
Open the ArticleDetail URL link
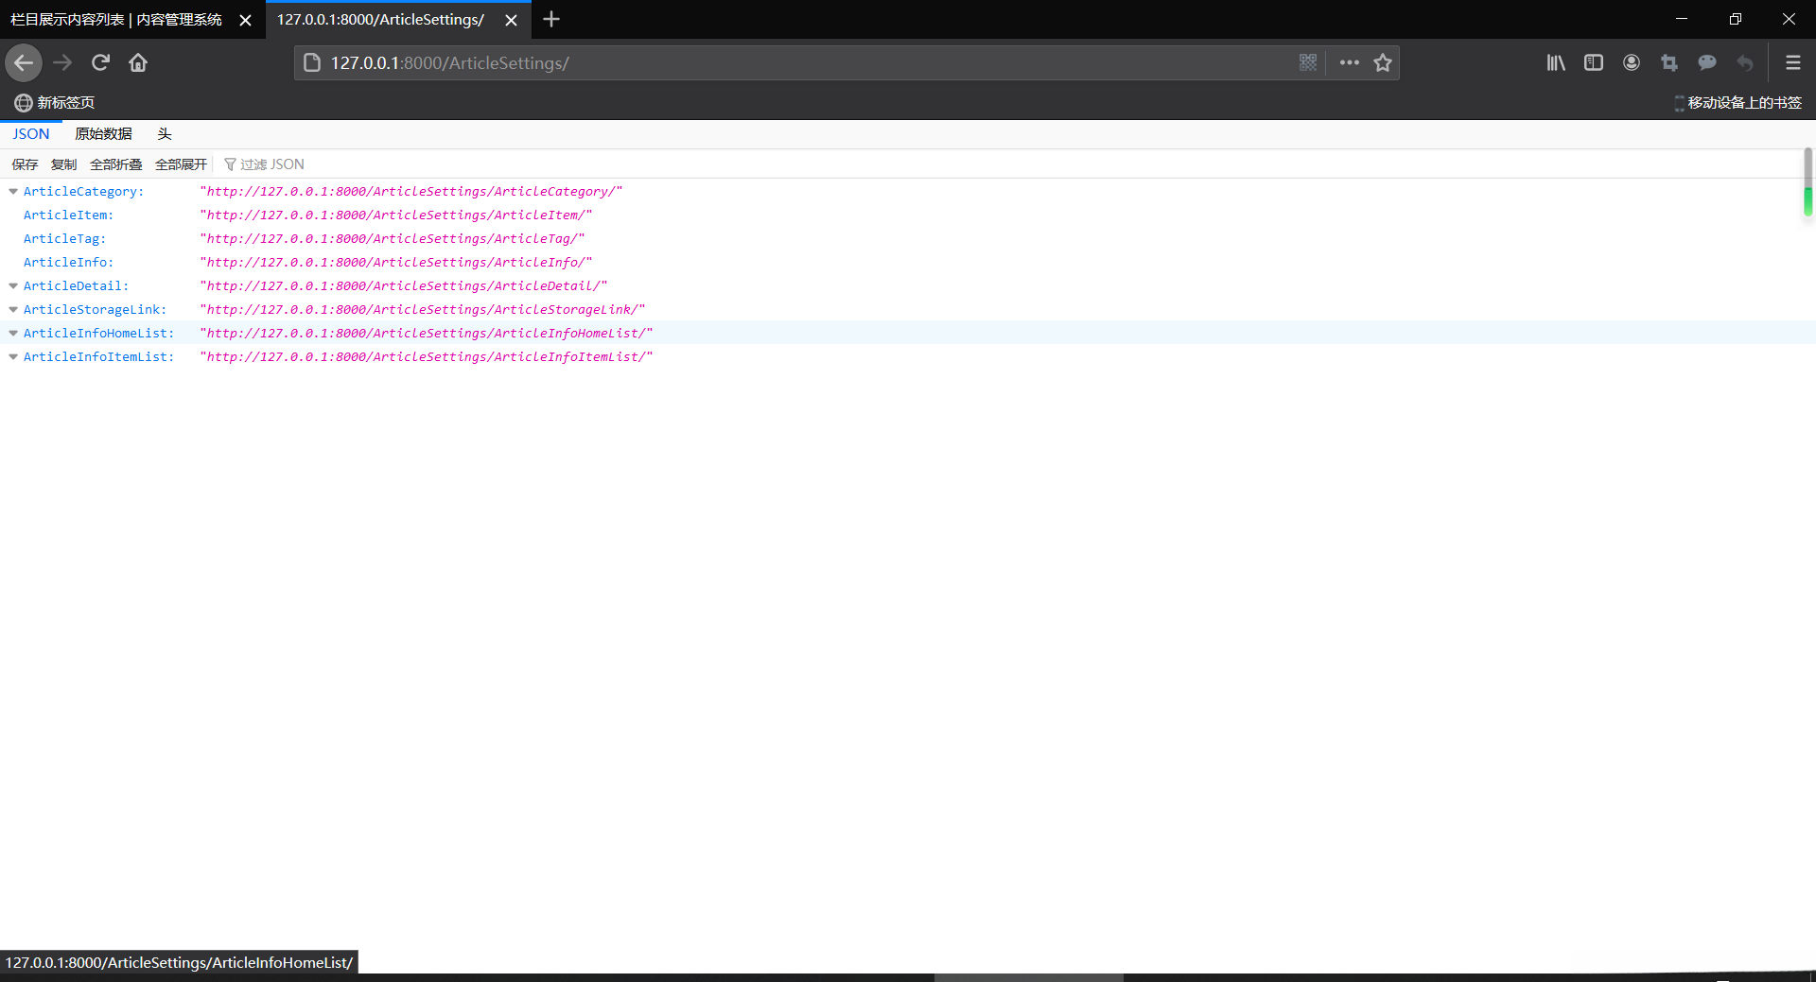click(x=404, y=286)
